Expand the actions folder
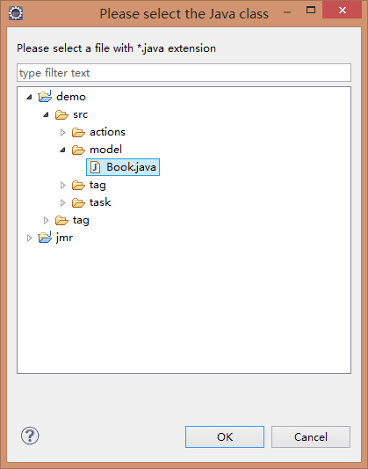Image resolution: width=368 pixels, height=469 pixels. coord(62,132)
